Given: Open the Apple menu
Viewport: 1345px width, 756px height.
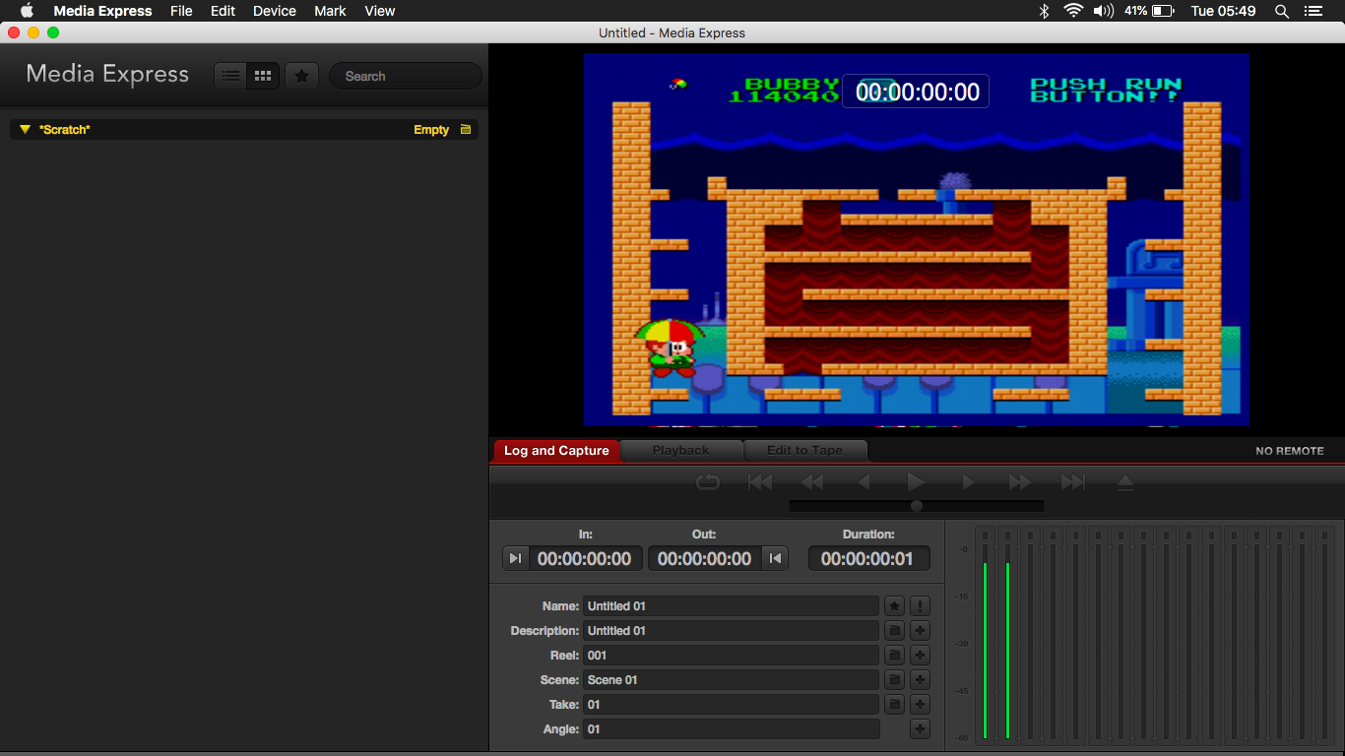Looking at the screenshot, I should coord(27,11).
